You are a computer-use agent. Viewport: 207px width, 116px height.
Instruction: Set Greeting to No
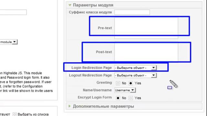click(118, 83)
